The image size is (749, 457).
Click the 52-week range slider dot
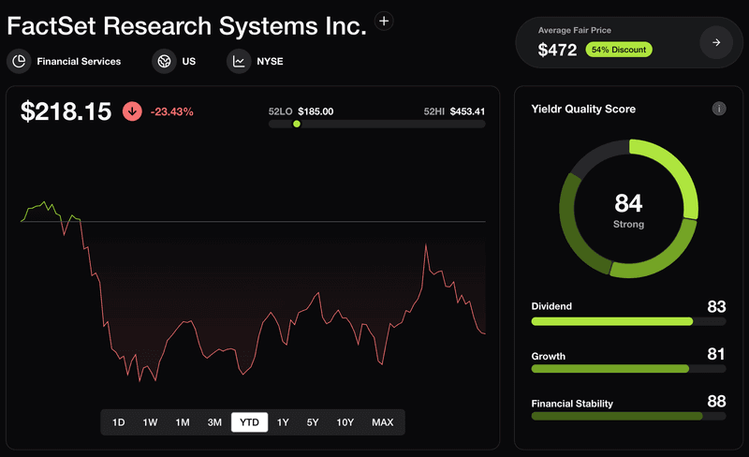pos(297,124)
